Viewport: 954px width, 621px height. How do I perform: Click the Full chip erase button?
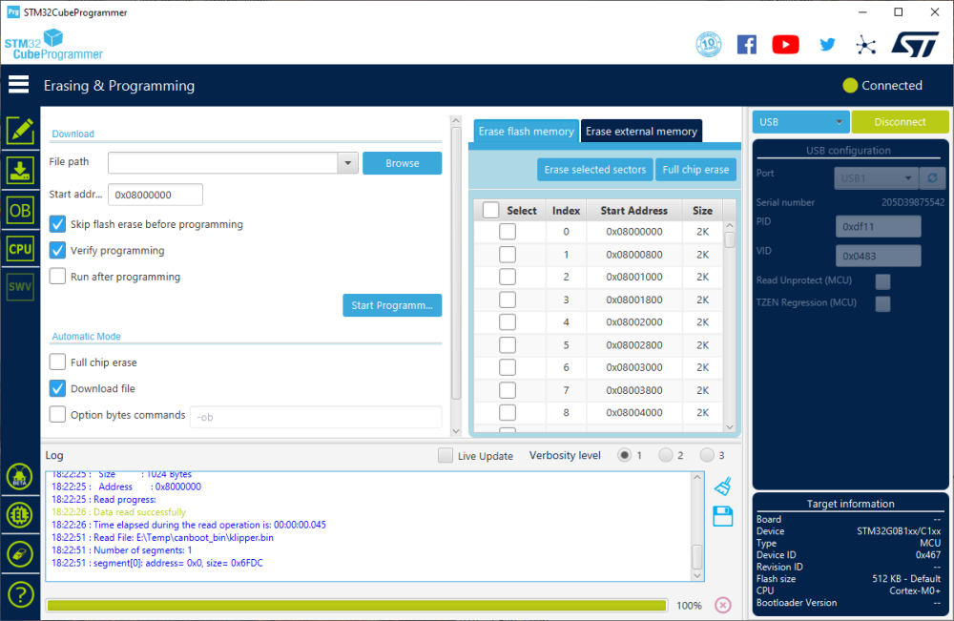pos(695,170)
